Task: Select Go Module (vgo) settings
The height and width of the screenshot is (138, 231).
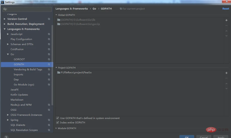Action: pos(24,84)
